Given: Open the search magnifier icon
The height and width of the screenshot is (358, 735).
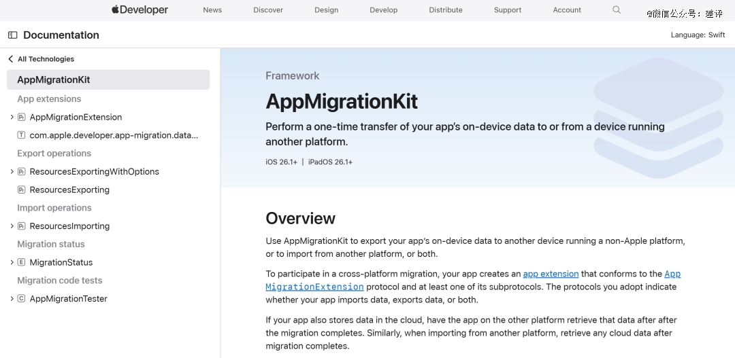Looking at the screenshot, I should [x=617, y=10].
